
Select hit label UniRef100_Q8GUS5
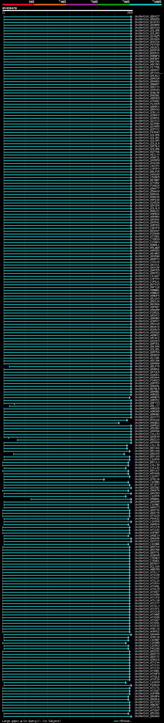(x=147, y=454)
